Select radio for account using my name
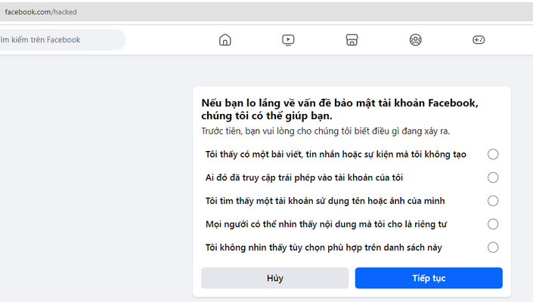 pyautogui.click(x=493, y=201)
